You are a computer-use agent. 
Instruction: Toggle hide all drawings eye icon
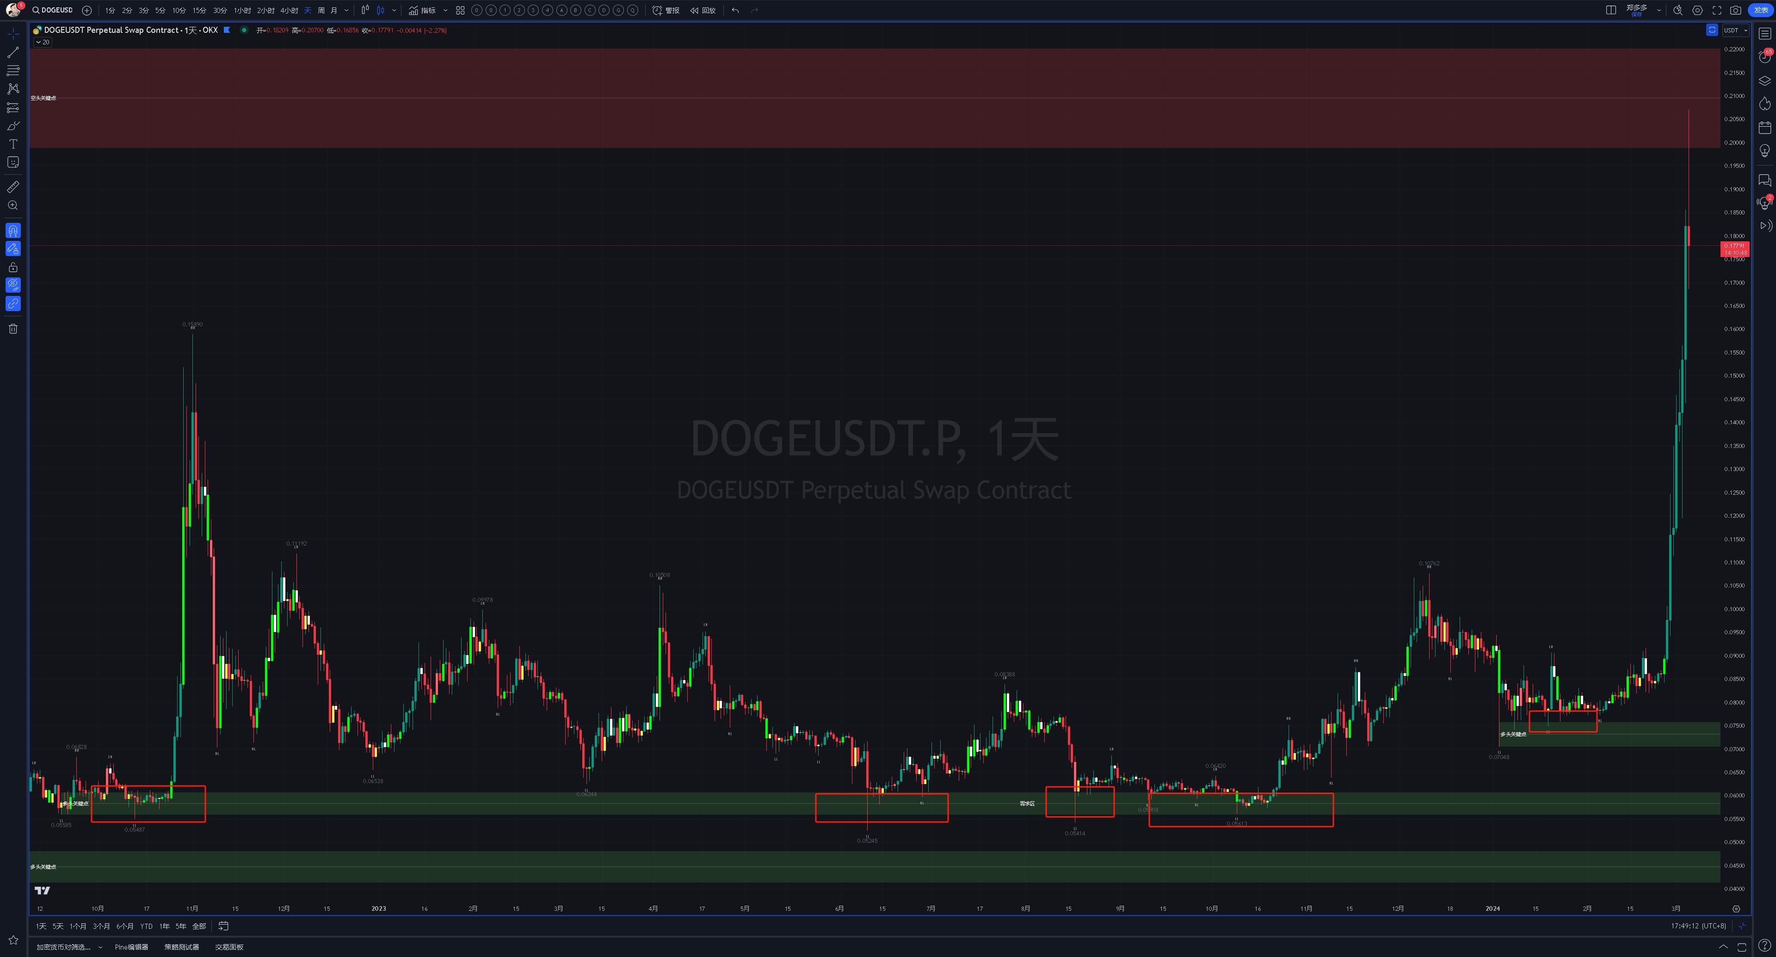click(13, 284)
